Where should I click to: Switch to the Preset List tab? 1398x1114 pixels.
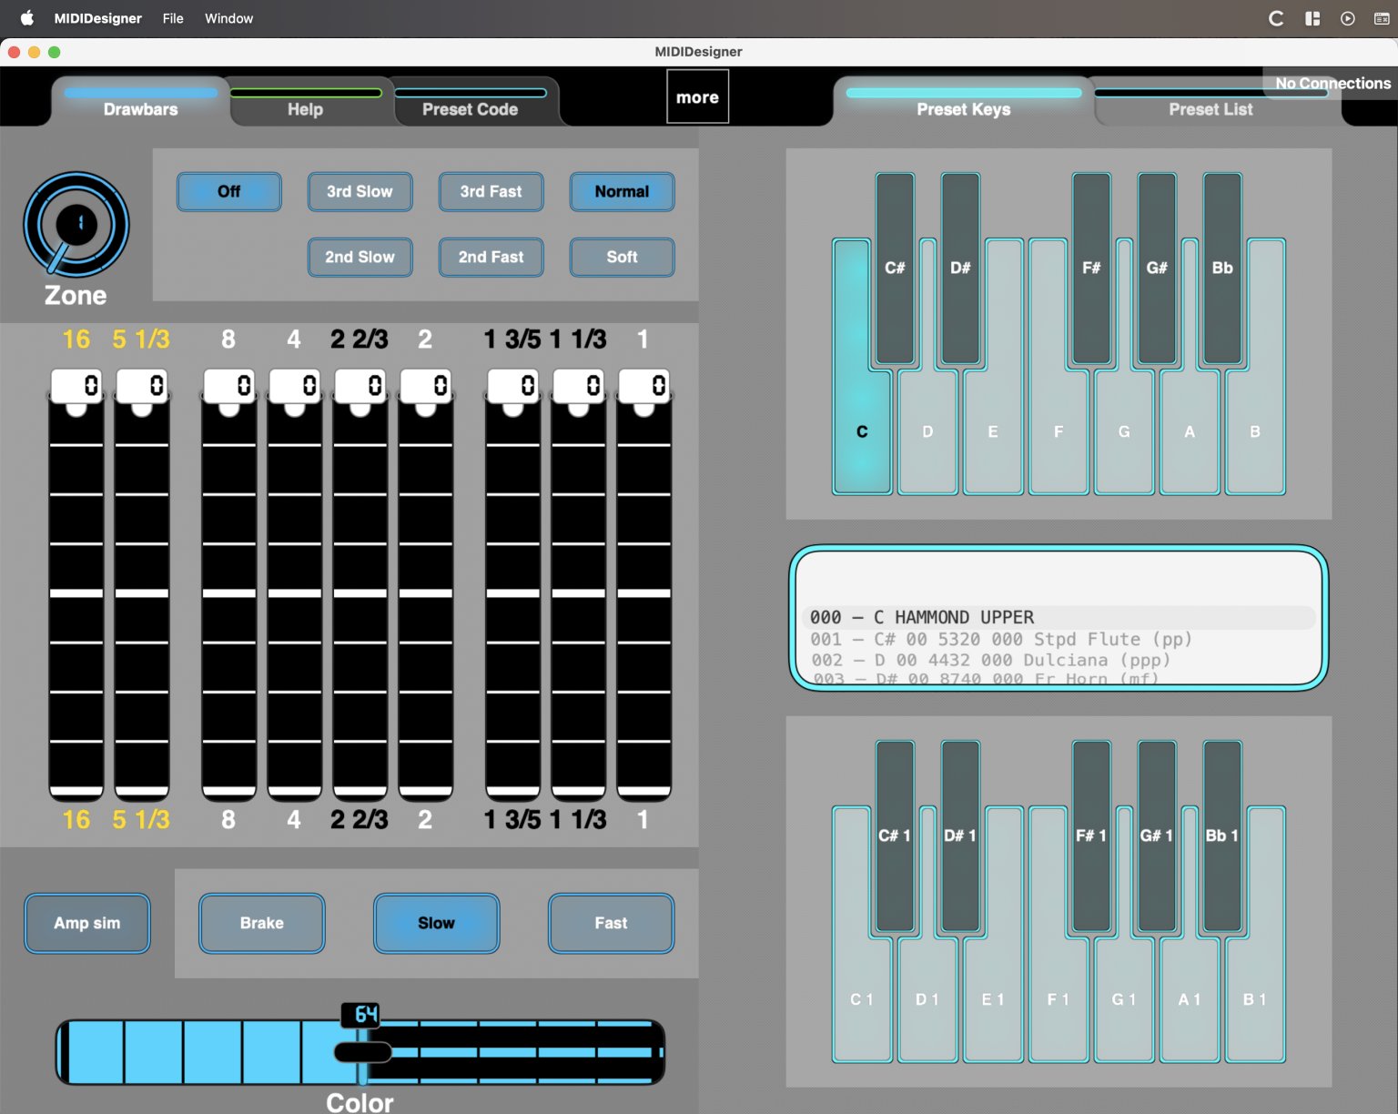click(1211, 102)
